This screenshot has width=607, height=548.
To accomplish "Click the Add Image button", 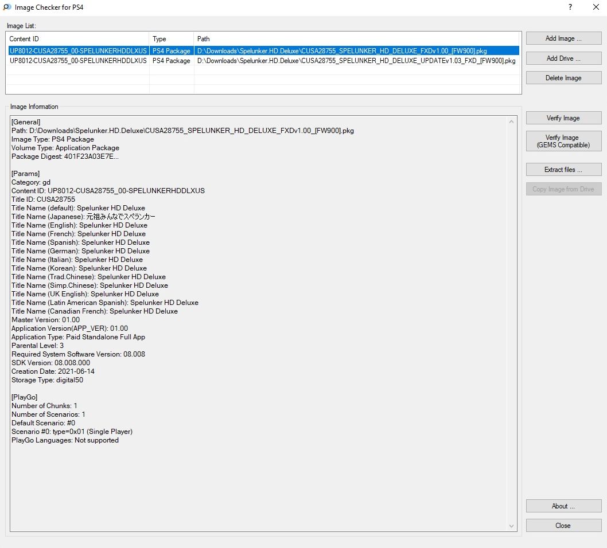I will point(563,38).
